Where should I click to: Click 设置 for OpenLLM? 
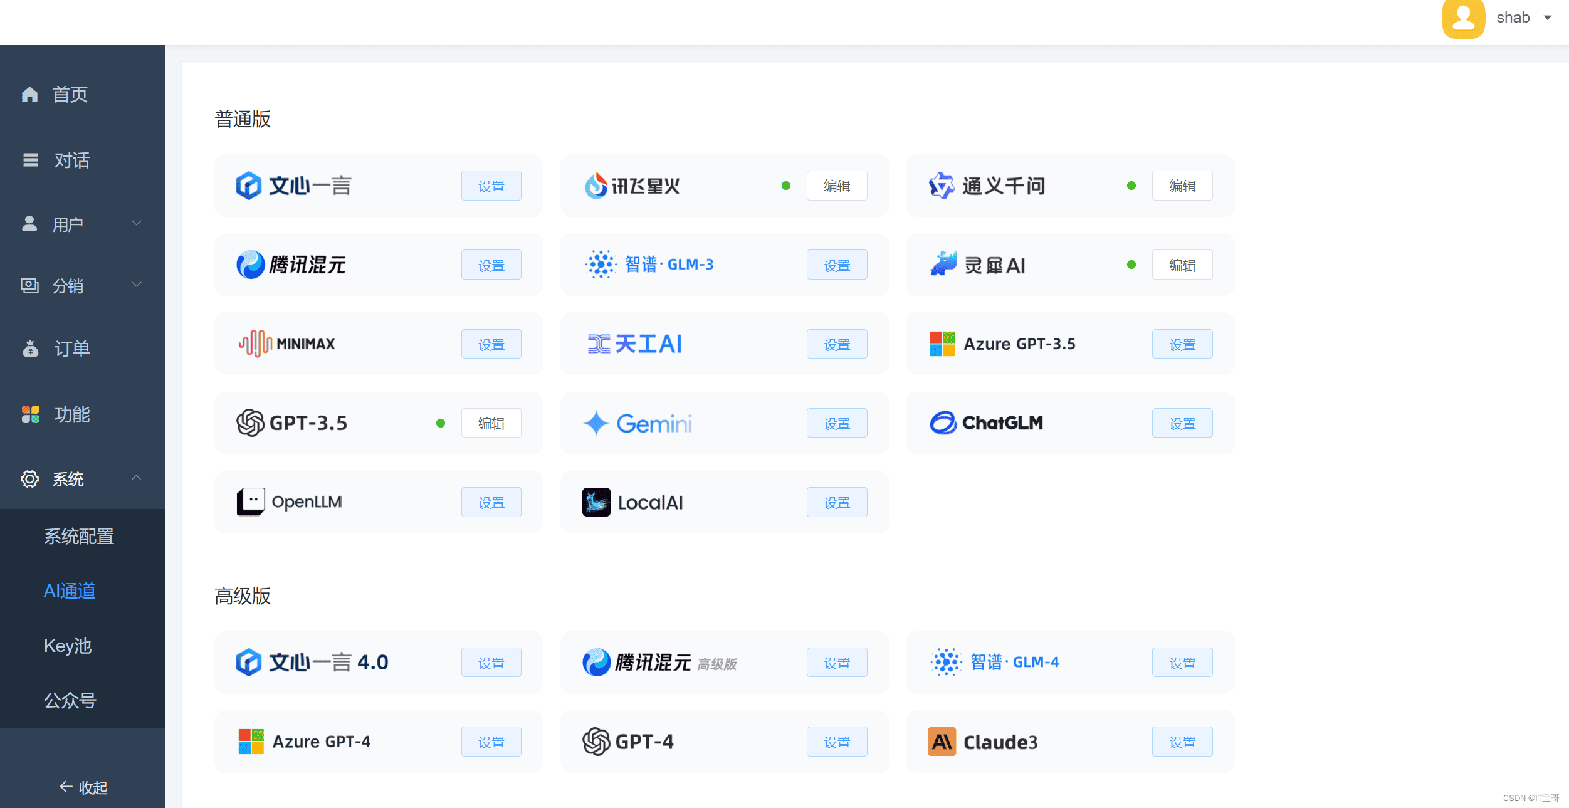click(491, 502)
